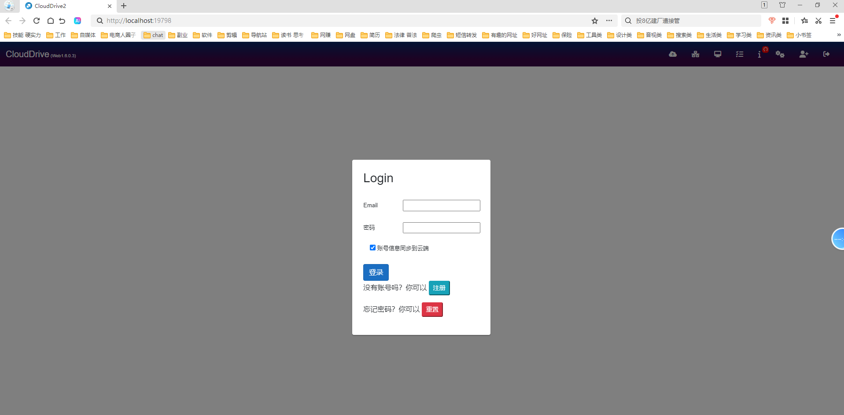The height and width of the screenshot is (415, 844).
Task: Click the add user icon
Action: pyautogui.click(x=803, y=54)
